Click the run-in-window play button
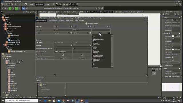 click(x=13, y=8)
